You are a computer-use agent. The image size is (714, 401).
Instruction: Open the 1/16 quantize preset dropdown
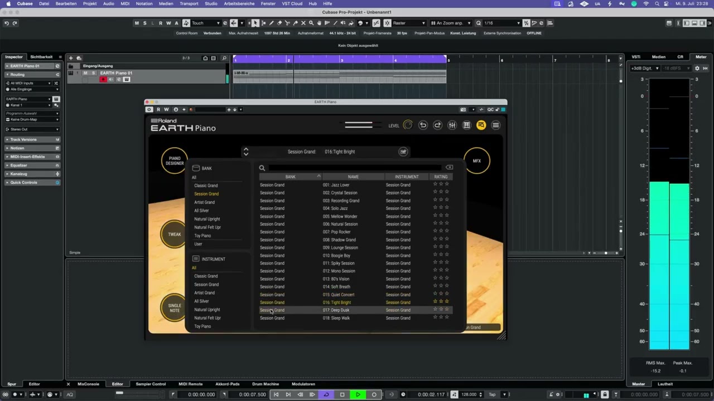coord(502,23)
